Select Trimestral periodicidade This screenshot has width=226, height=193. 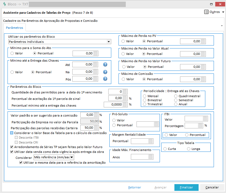(145, 104)
